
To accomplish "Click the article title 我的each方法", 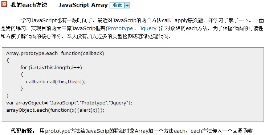I will pyautogui.click(x=29, y=5).
